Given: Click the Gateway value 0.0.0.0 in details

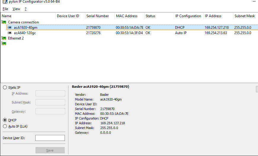Looking at the screenshot, I should coord(105,133).
